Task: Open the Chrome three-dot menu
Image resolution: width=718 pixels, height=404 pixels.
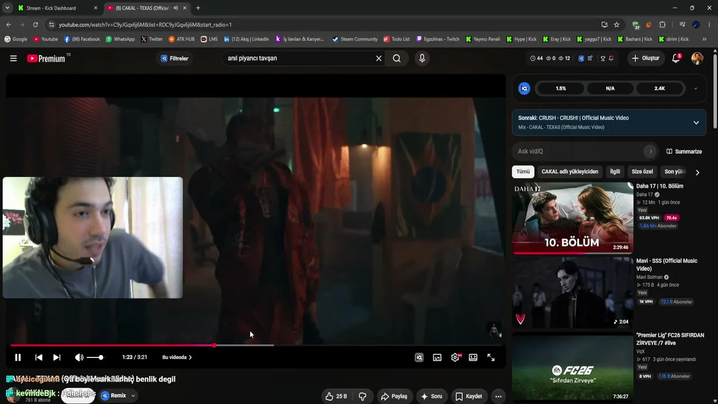Action: [x=710, y=25]
